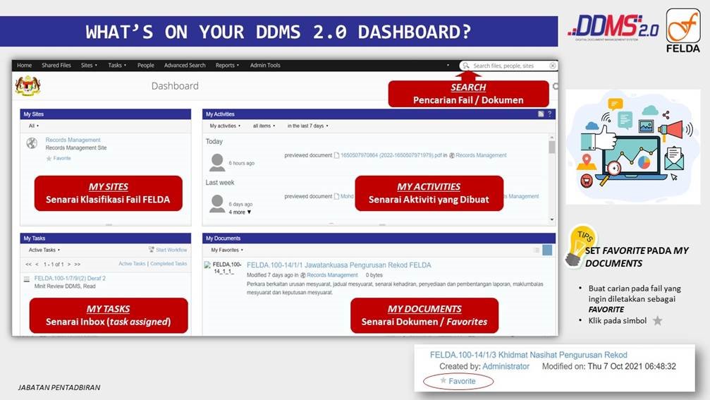Image resolution: width=710 pixels, height=400 pixels.
Task: Click the task icon beside Deraf 2
Action: (27, 279)
